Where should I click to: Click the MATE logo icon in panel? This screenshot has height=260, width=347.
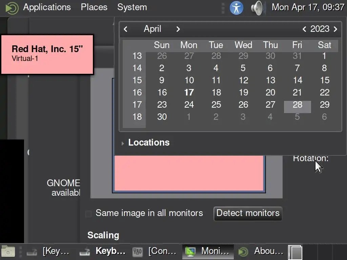[x=12, y=7]
